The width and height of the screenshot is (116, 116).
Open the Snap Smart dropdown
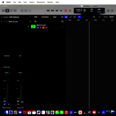[x=111, y=17]
